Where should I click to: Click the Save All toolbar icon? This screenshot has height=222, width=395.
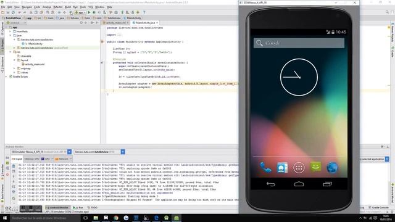8,12
